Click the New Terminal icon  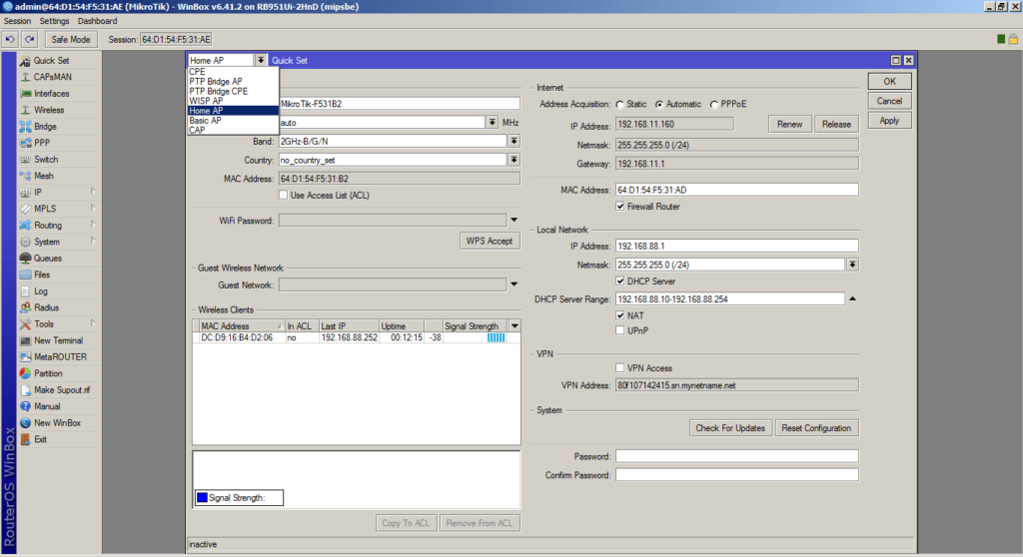pos(26,340)
